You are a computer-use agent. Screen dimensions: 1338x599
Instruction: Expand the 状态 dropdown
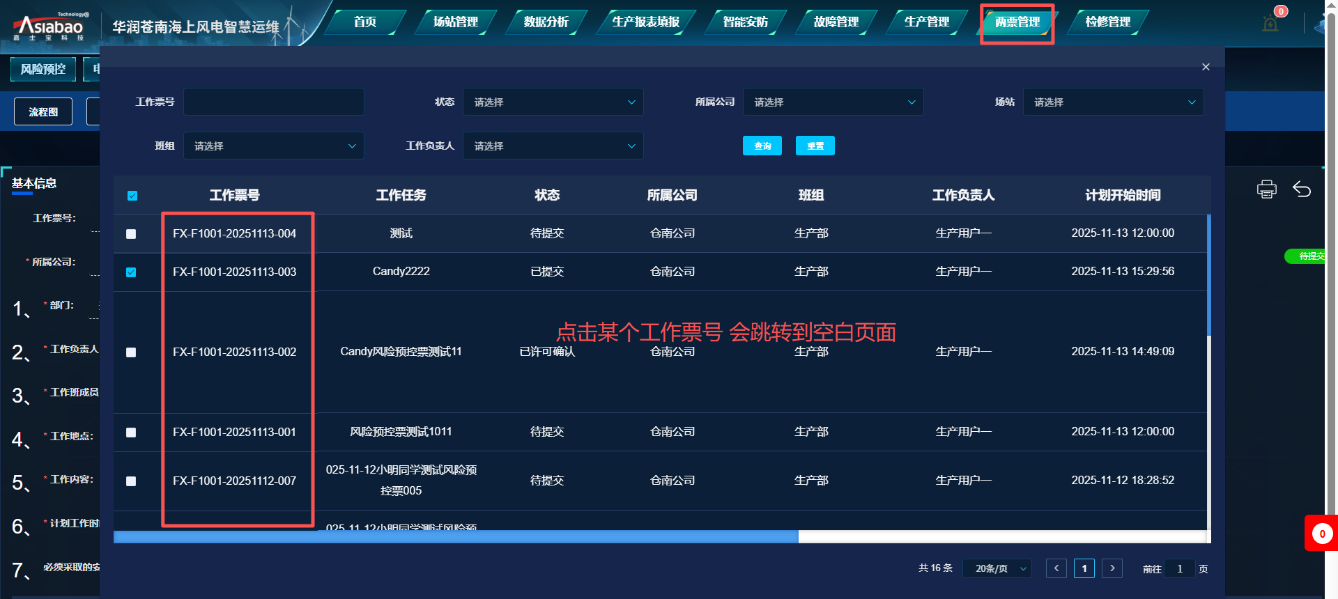tap(553, 102)
